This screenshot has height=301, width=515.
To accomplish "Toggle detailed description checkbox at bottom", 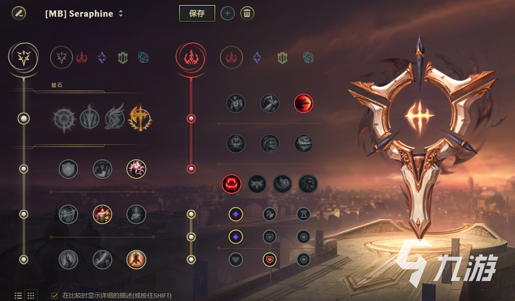I will tap(54, 296).
